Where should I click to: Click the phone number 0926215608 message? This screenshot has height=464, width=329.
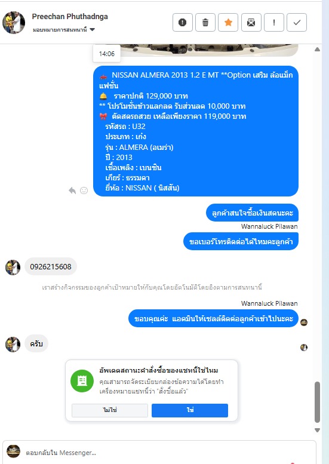(51, 266)
